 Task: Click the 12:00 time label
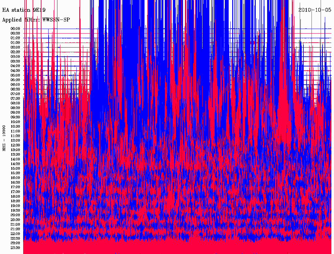pyautogui.click(x=15, y=141)
